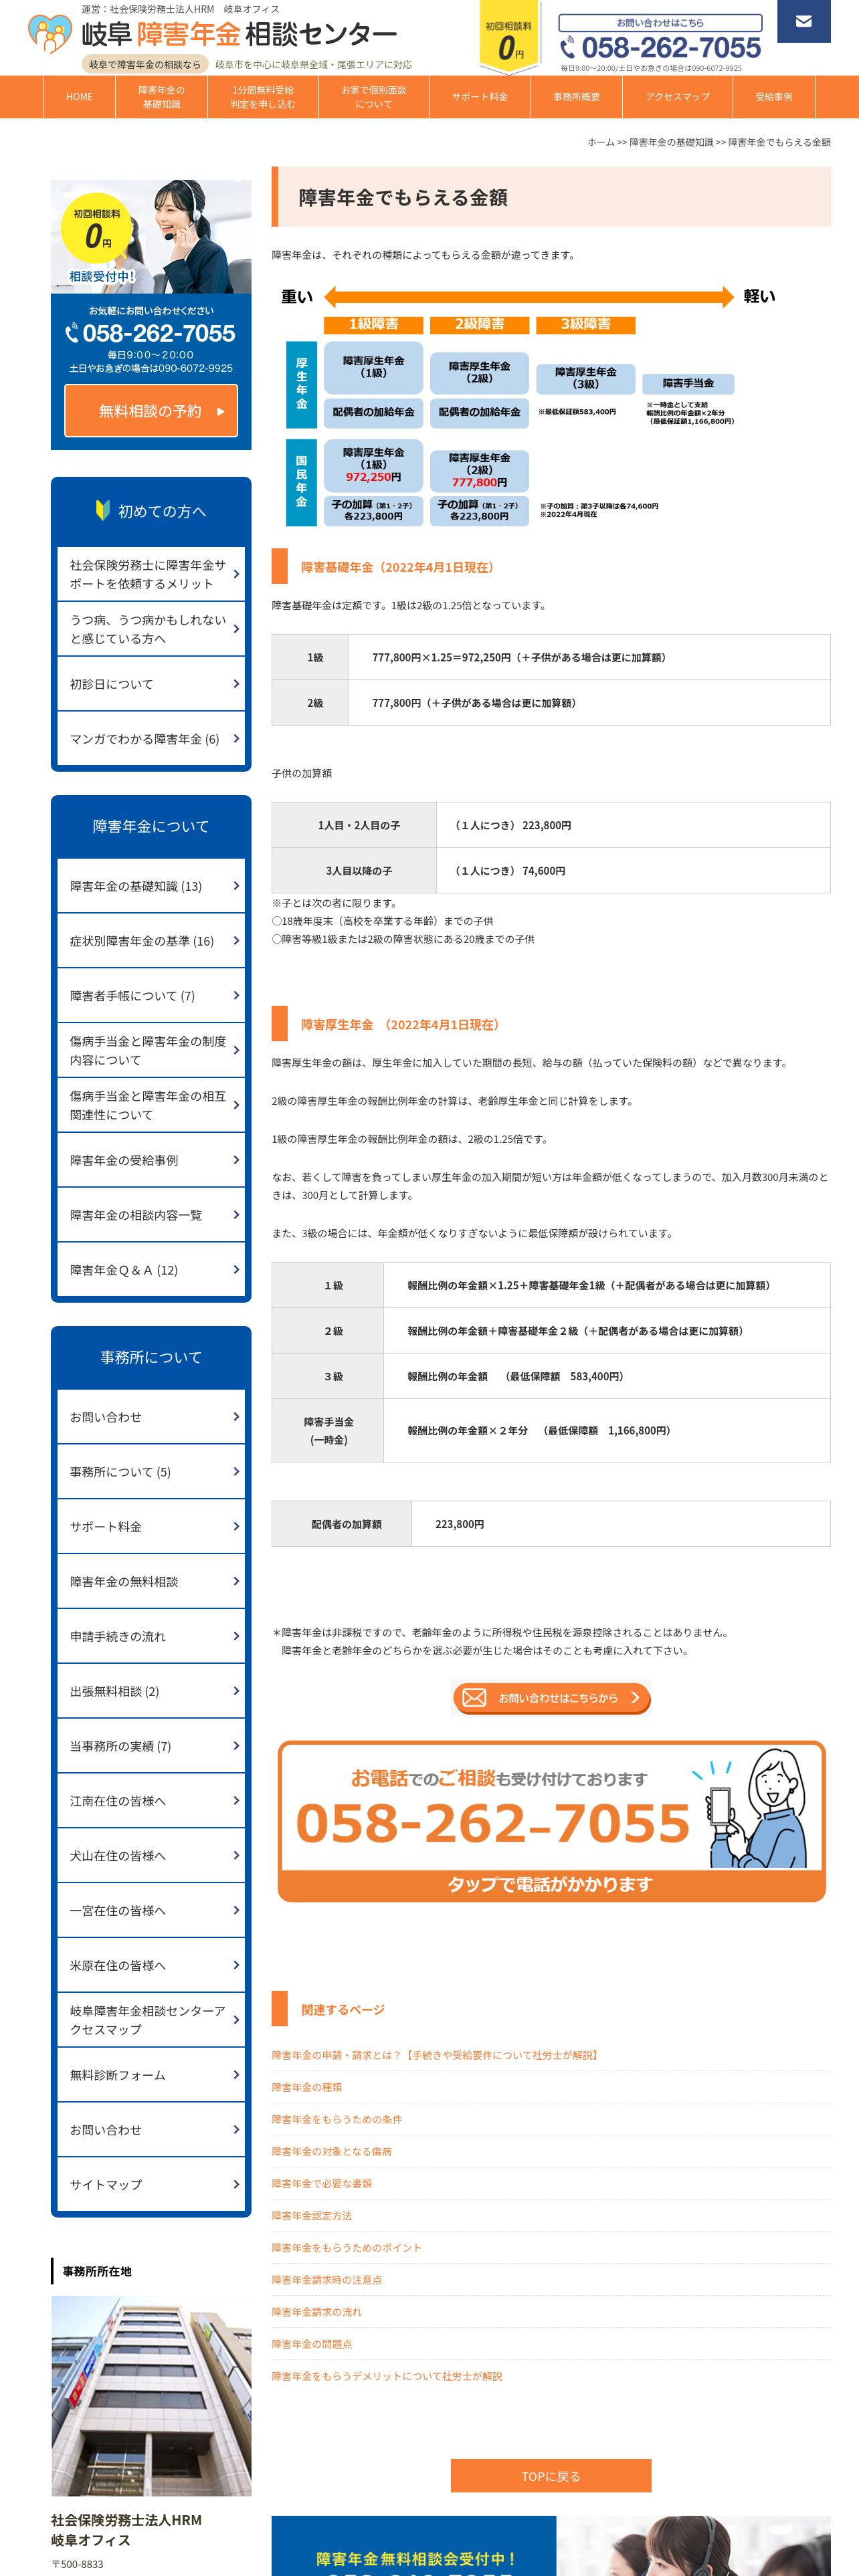Open 症状別障害年金の基準 (16) link

tap(151, 941)
